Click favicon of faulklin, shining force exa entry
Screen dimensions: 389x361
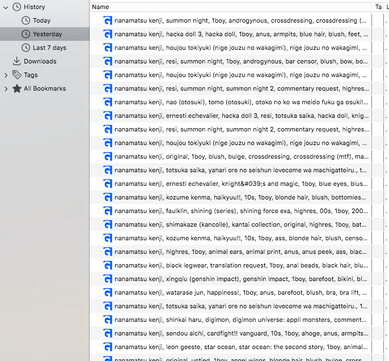click(108, 211)
